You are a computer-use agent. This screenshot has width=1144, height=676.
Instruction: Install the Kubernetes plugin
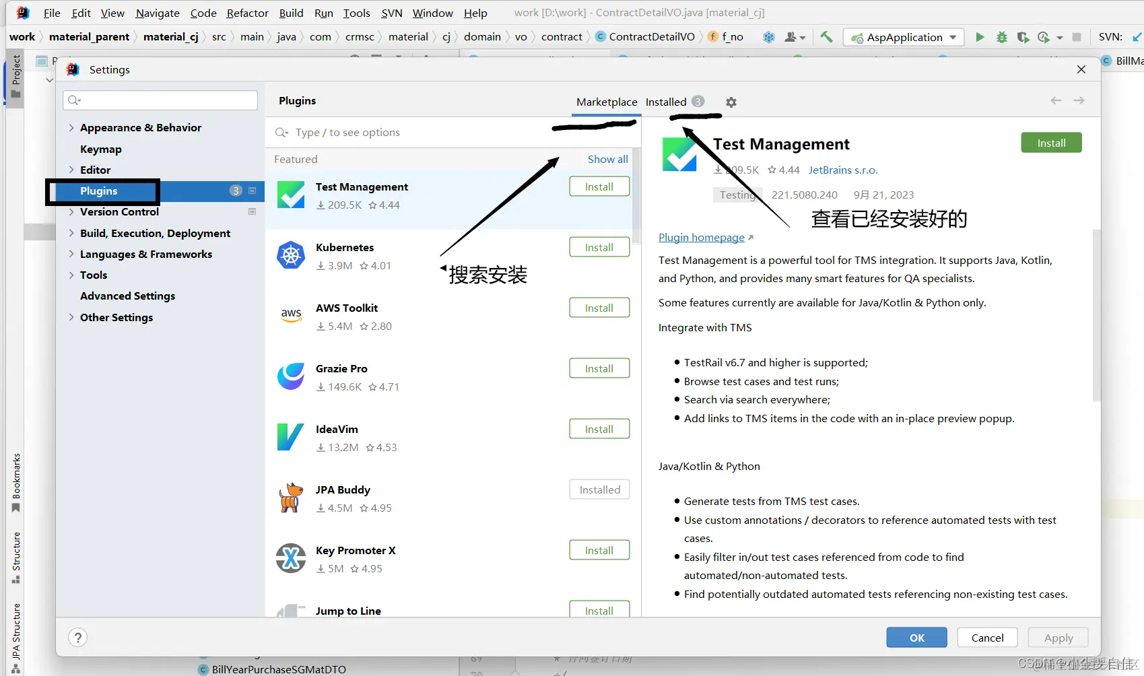pos(599,247)
